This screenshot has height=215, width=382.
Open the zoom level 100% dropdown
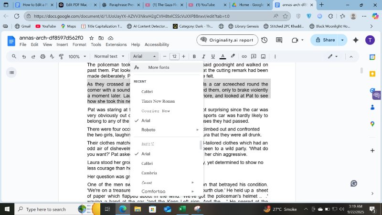(76, 56)
